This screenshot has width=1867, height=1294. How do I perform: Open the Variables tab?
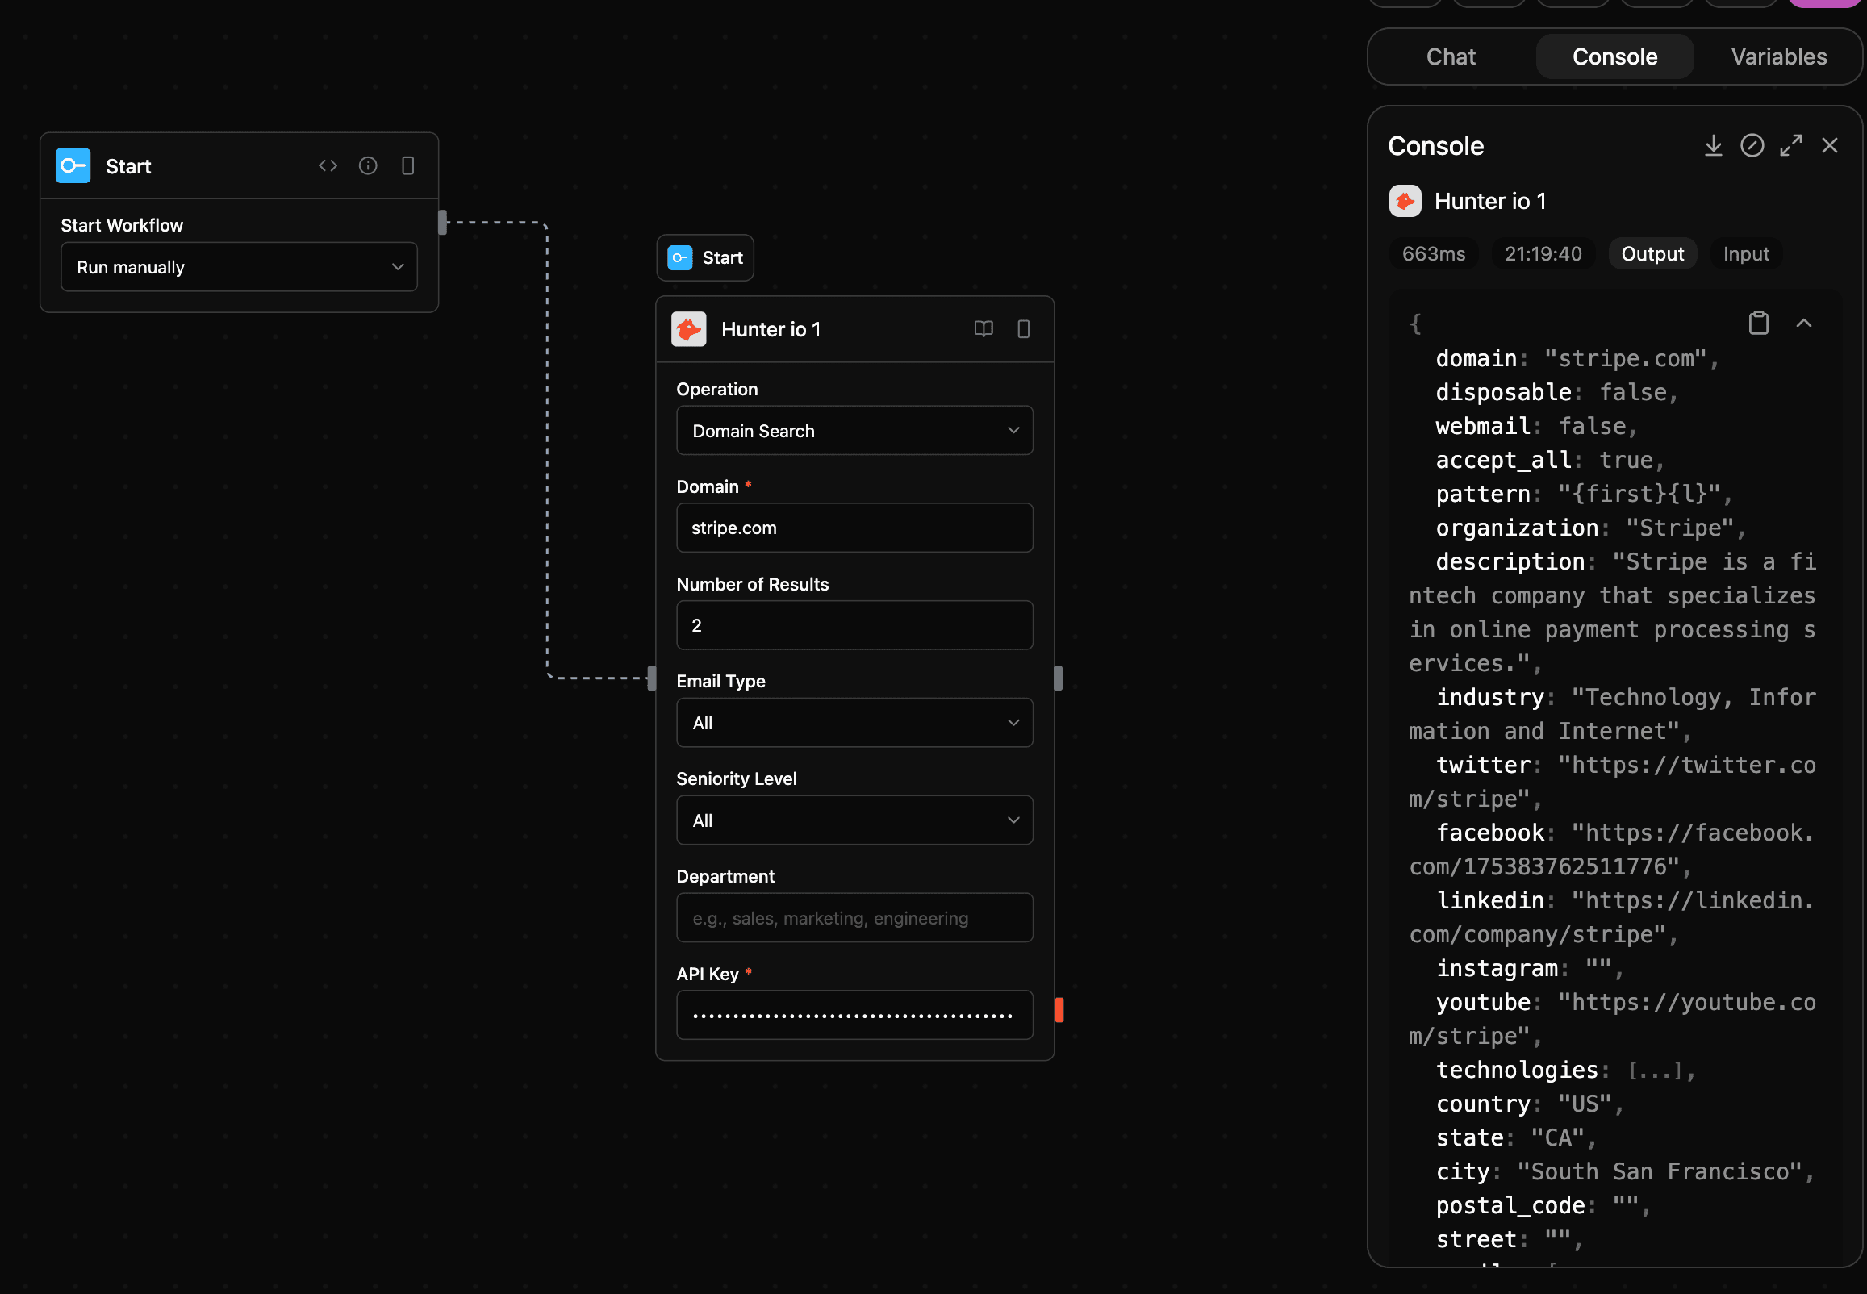1778,56
